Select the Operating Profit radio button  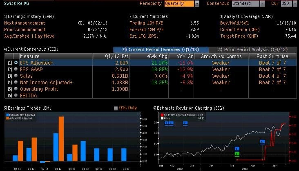(x=16, y=89)
